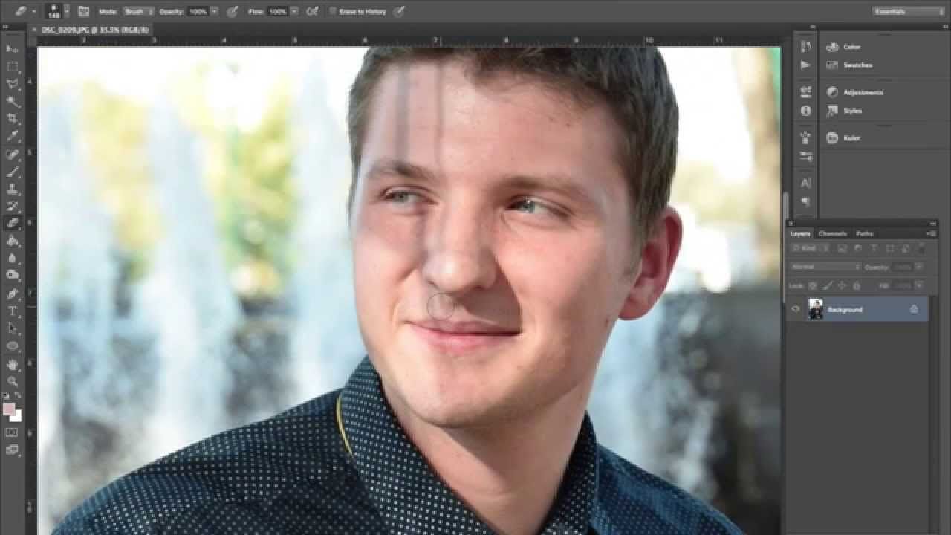Toggle the Brush panel in options bar
Screen dimensions: 951x535
coord(83,12)
